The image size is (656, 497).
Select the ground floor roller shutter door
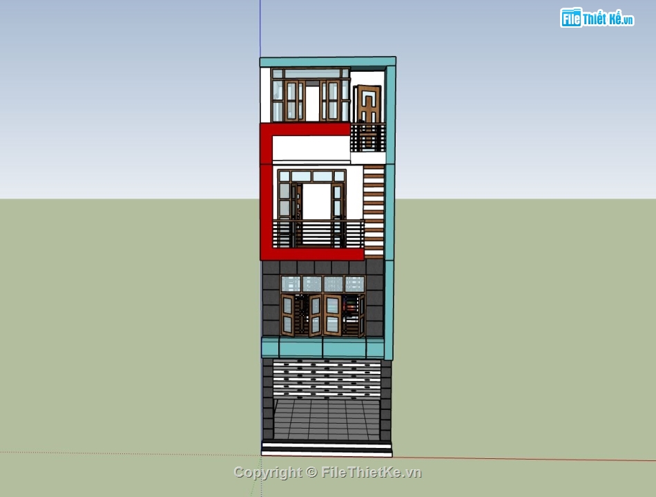tap(327, 379)
